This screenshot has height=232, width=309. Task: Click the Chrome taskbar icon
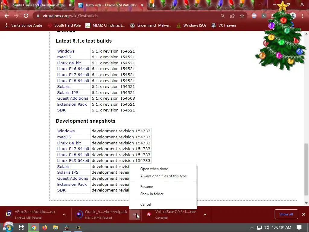click(34, 228)
